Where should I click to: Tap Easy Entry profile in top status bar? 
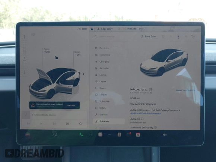coord(105,29)
